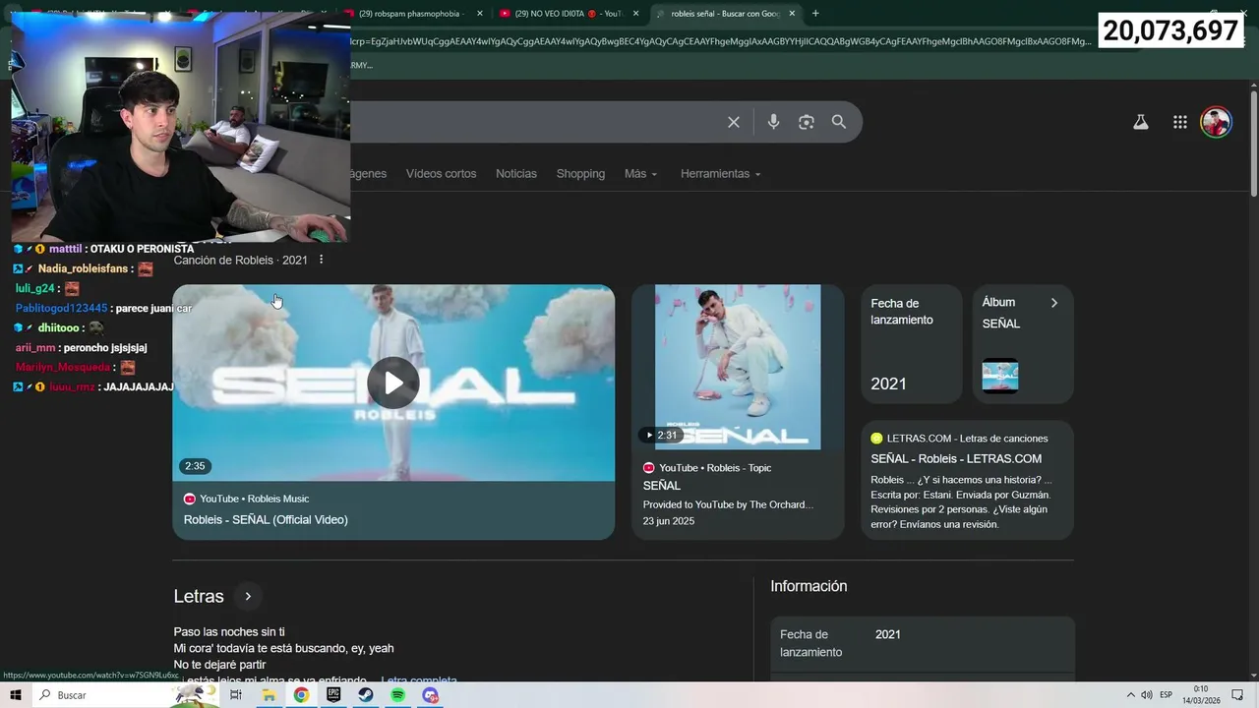Clear the Google search box text
The height and width of the screenshot is (708, 1259).
tap(734, 122)
